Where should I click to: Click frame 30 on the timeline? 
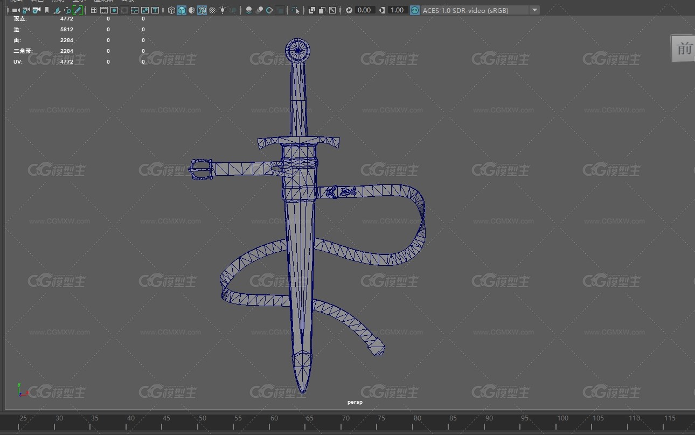[x=59, y=418]
